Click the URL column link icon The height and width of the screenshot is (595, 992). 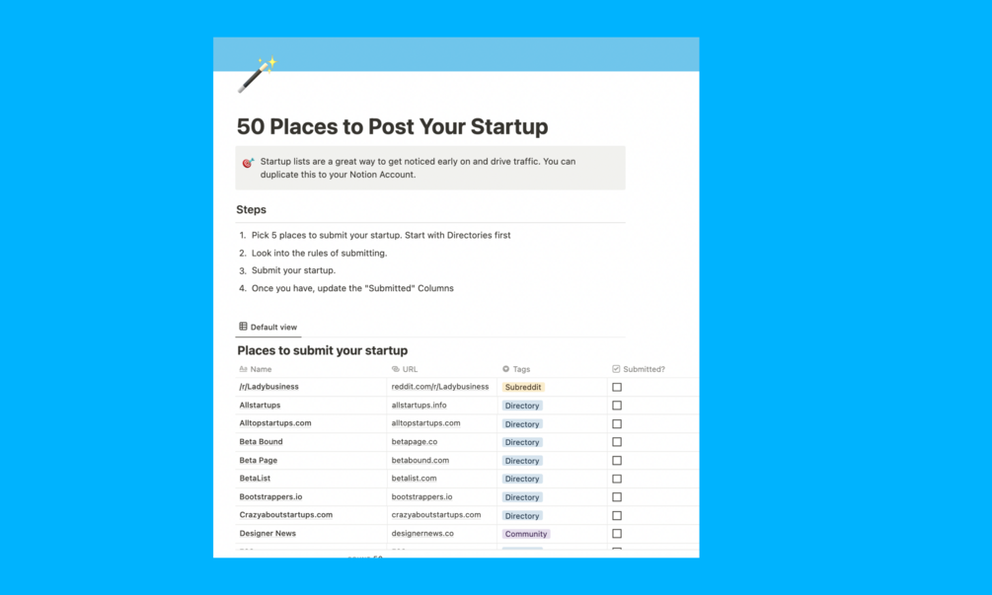point(396,369)
